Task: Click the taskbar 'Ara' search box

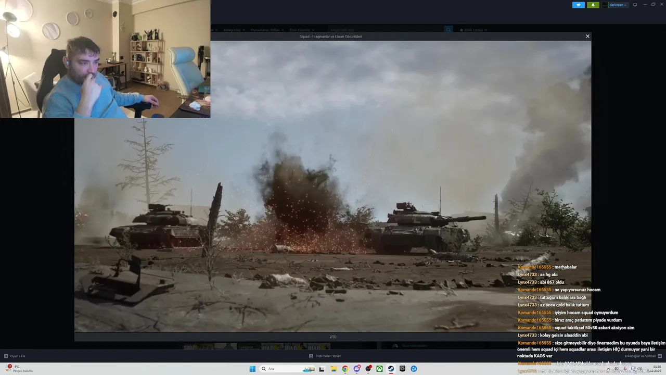Action: tap(288, 369)
